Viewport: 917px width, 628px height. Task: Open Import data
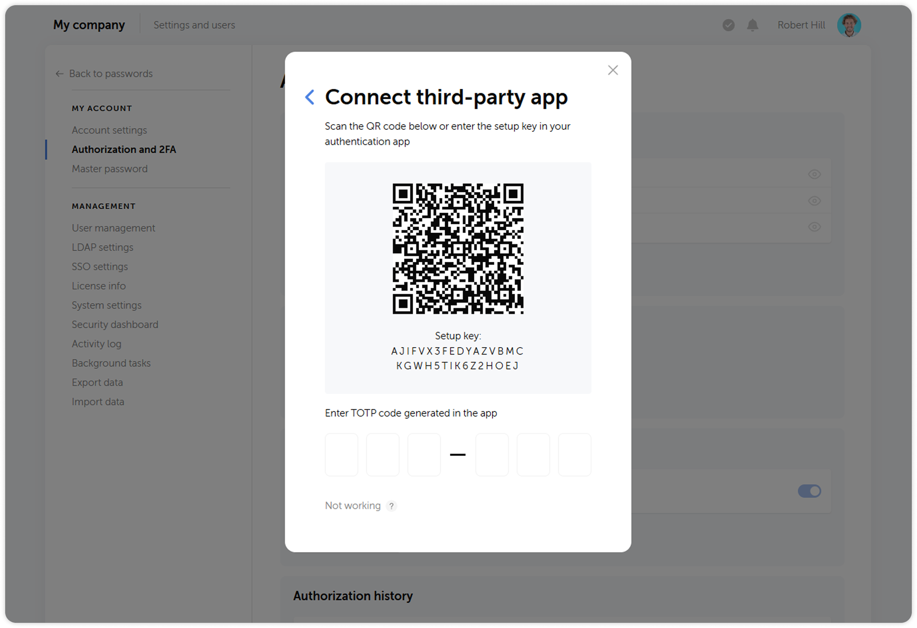[x=98, y=402]
